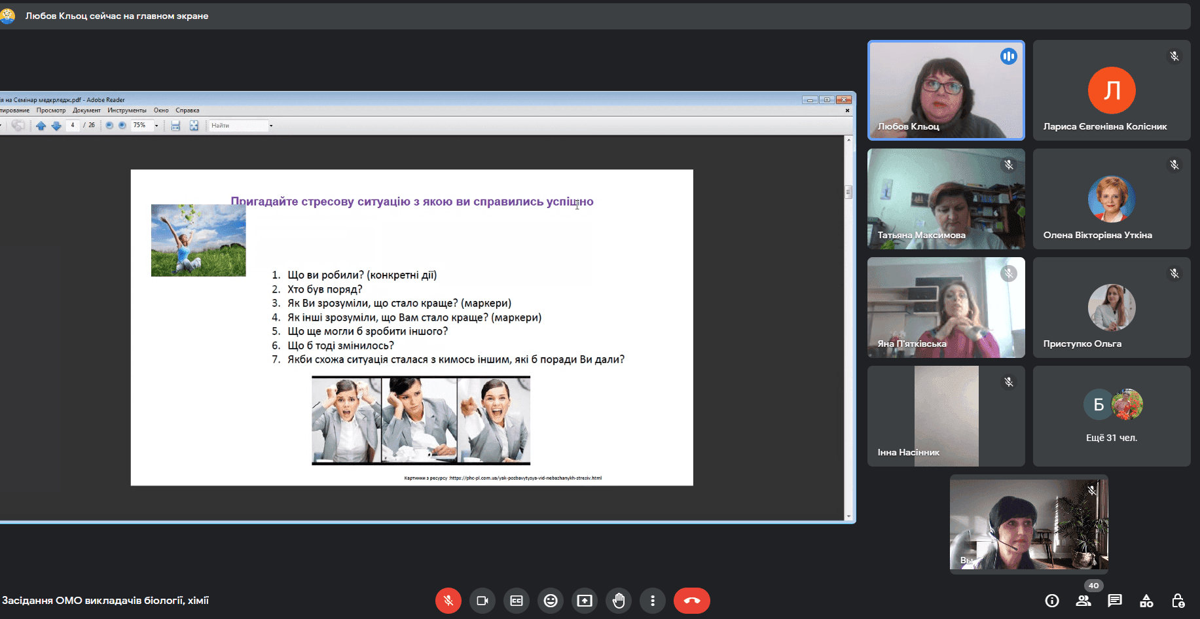This screenshot has height=619, width=1200.
Task: Open meeting details info icon
Action: pyautogui.click(x=1052, y=601)
